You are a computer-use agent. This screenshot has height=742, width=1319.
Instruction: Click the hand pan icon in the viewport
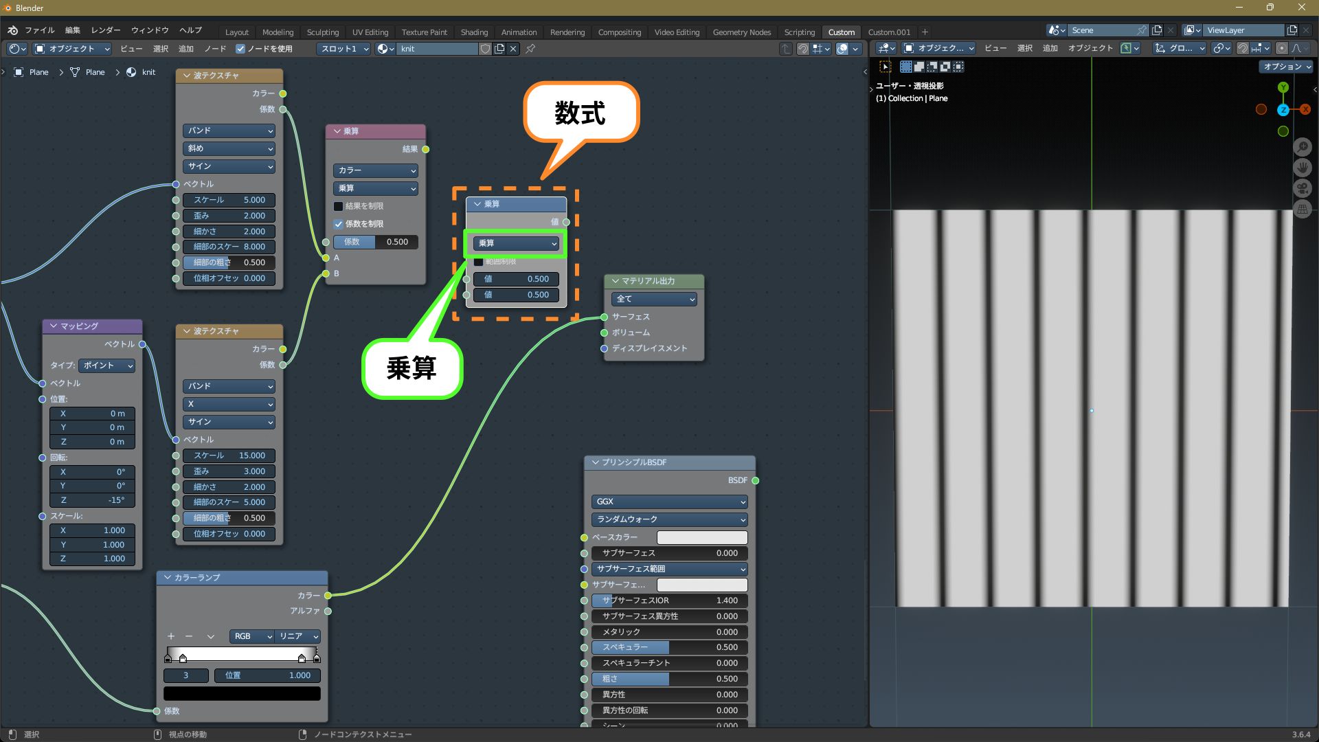[1302, 168]
